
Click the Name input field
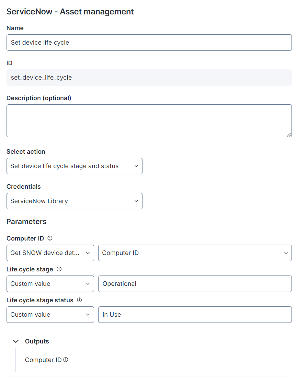pos(149,43)
